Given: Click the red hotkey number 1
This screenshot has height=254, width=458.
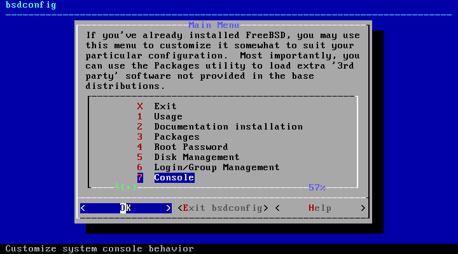Looking at the screenshot, I should 140,116.
